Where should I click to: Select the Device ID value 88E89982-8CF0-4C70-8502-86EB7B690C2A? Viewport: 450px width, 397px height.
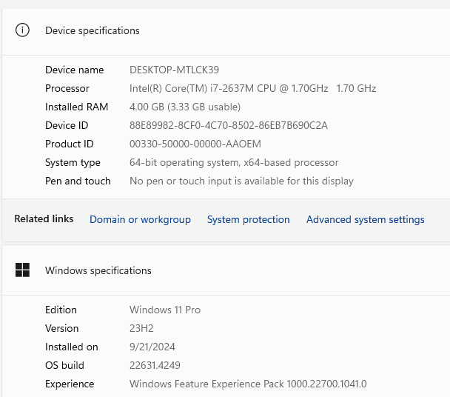pos(229,125)
